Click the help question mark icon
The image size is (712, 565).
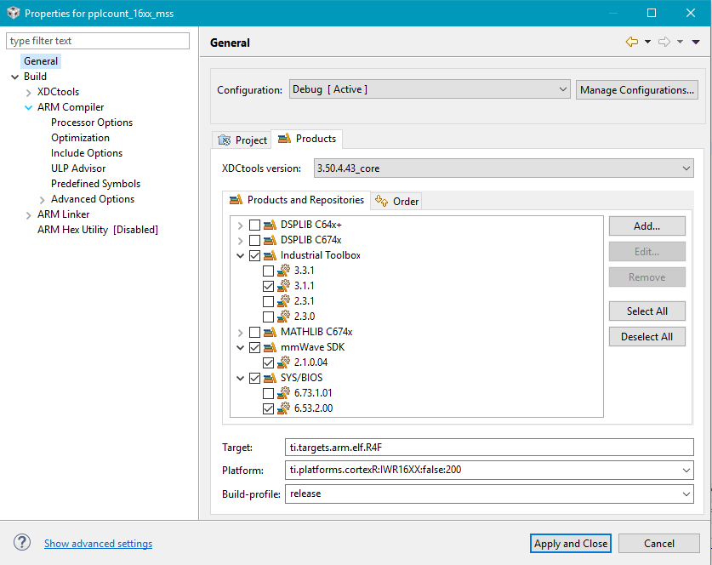pyautogui.click(x=23, y=543)
